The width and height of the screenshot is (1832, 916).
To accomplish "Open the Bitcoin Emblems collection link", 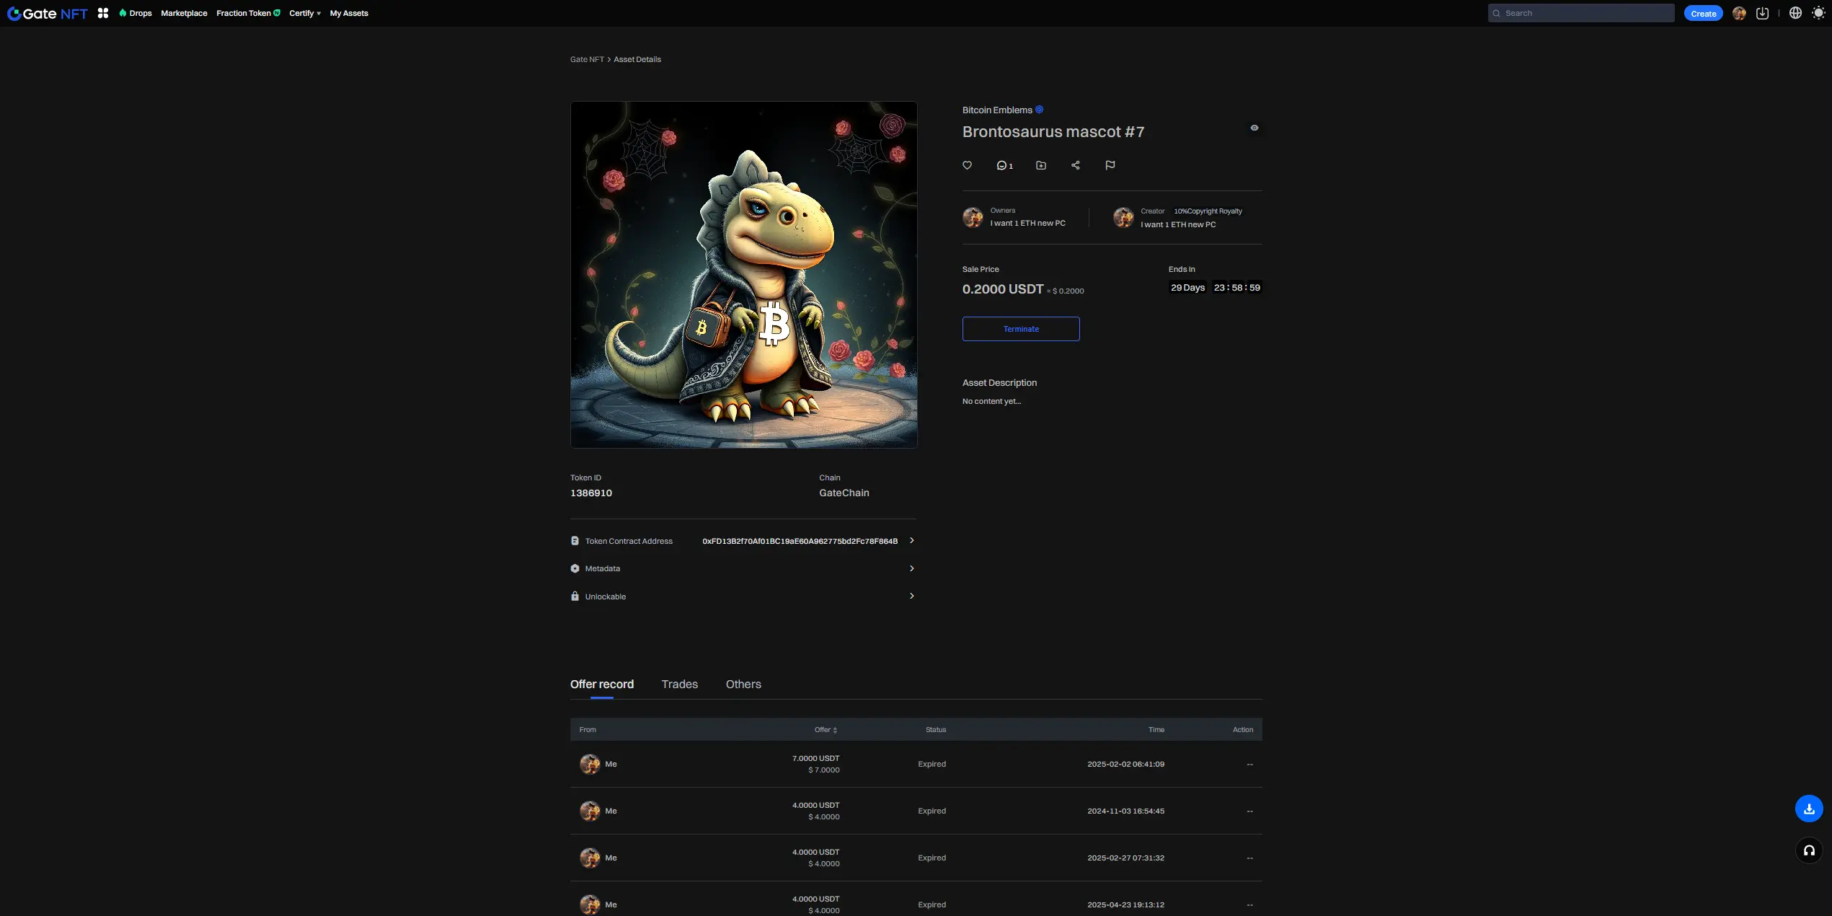I will click(996, 110).
